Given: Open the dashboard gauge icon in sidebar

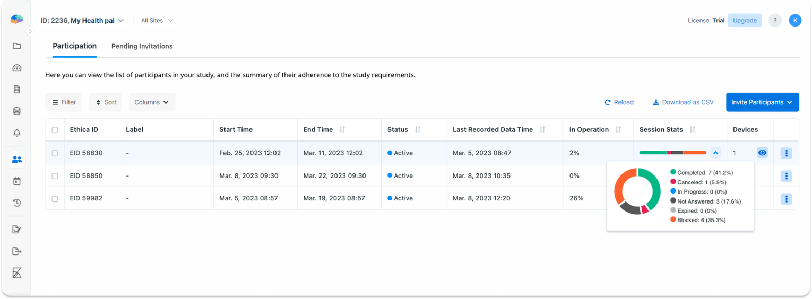Looking at the screenshot, I should tap(16, 68).
